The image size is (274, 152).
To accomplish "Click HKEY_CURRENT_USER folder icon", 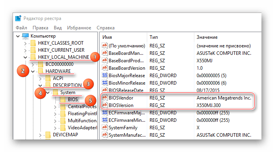I will (33, 50).
